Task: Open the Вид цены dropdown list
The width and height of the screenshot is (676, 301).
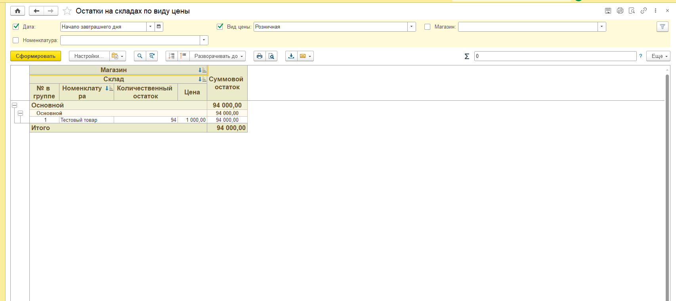Action: (x=411, y=27)
